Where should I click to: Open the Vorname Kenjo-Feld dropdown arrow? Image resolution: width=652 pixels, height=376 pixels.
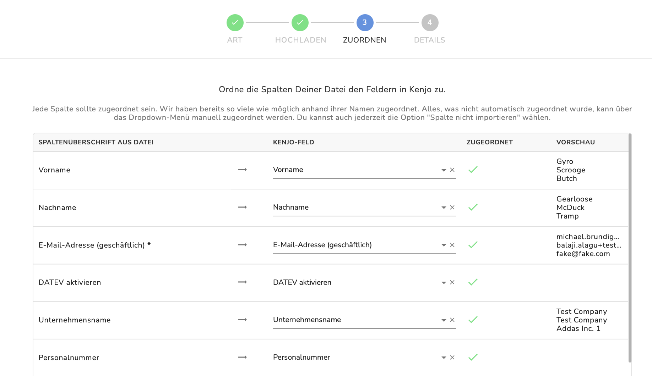[x=444, y=170]
